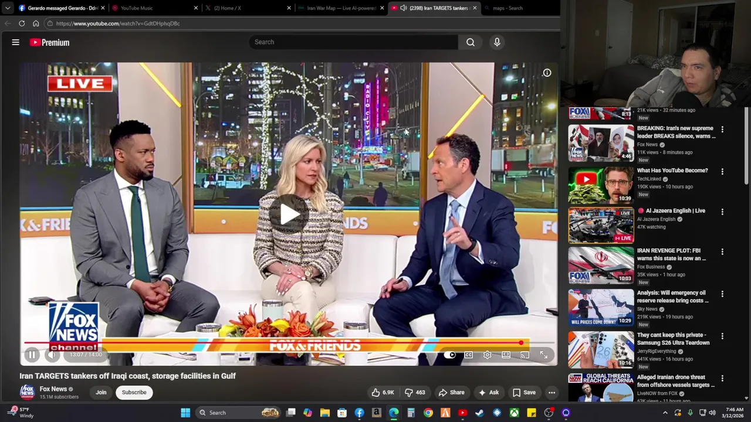
Task: Options menu for What Has YouTube Become
Action: coord(722,172)
